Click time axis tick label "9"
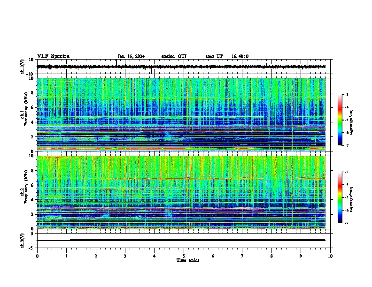Screen dimensions: 372x287 click(x=301, y=256)
